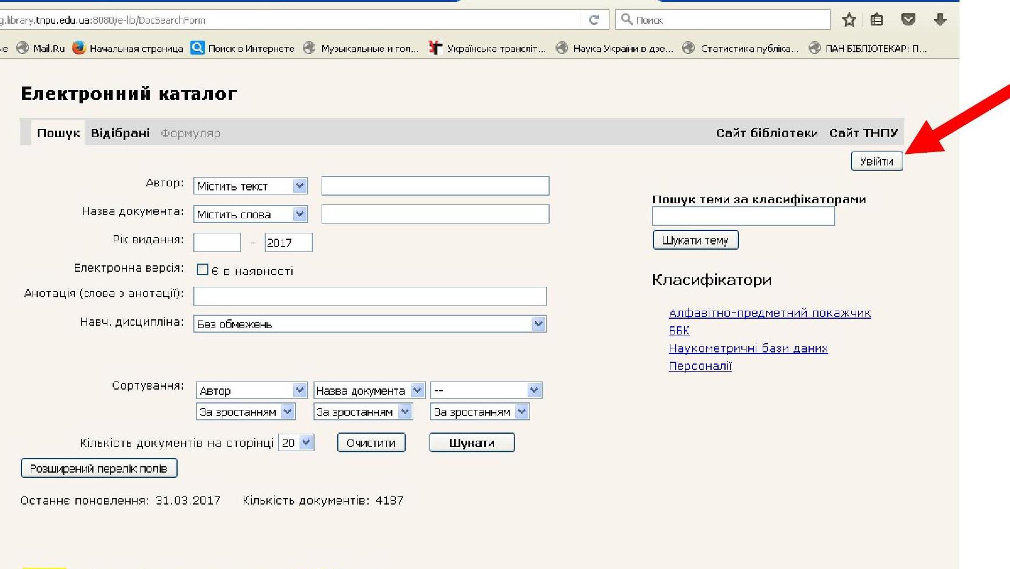Open the first sort dropdown Автор
Viewport: 1010px width, 569px height.
pos(252,390)
